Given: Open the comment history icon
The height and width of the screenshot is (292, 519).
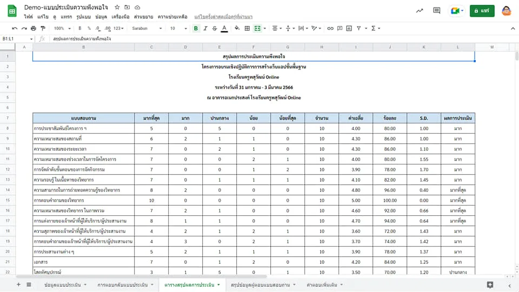Looking at the screenshot, I should pyautogui.click(x=437, y=11).
